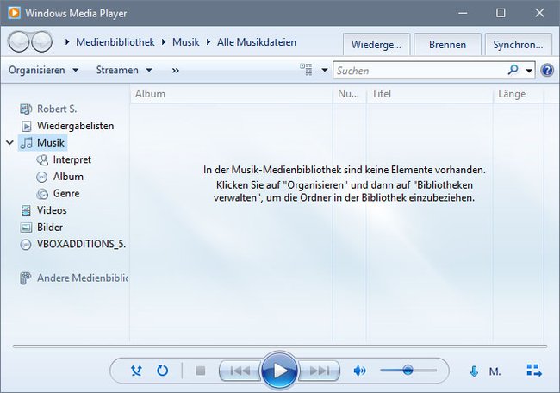Skip to next track
This screenshot has height=393, width=560.
point(319,371)
